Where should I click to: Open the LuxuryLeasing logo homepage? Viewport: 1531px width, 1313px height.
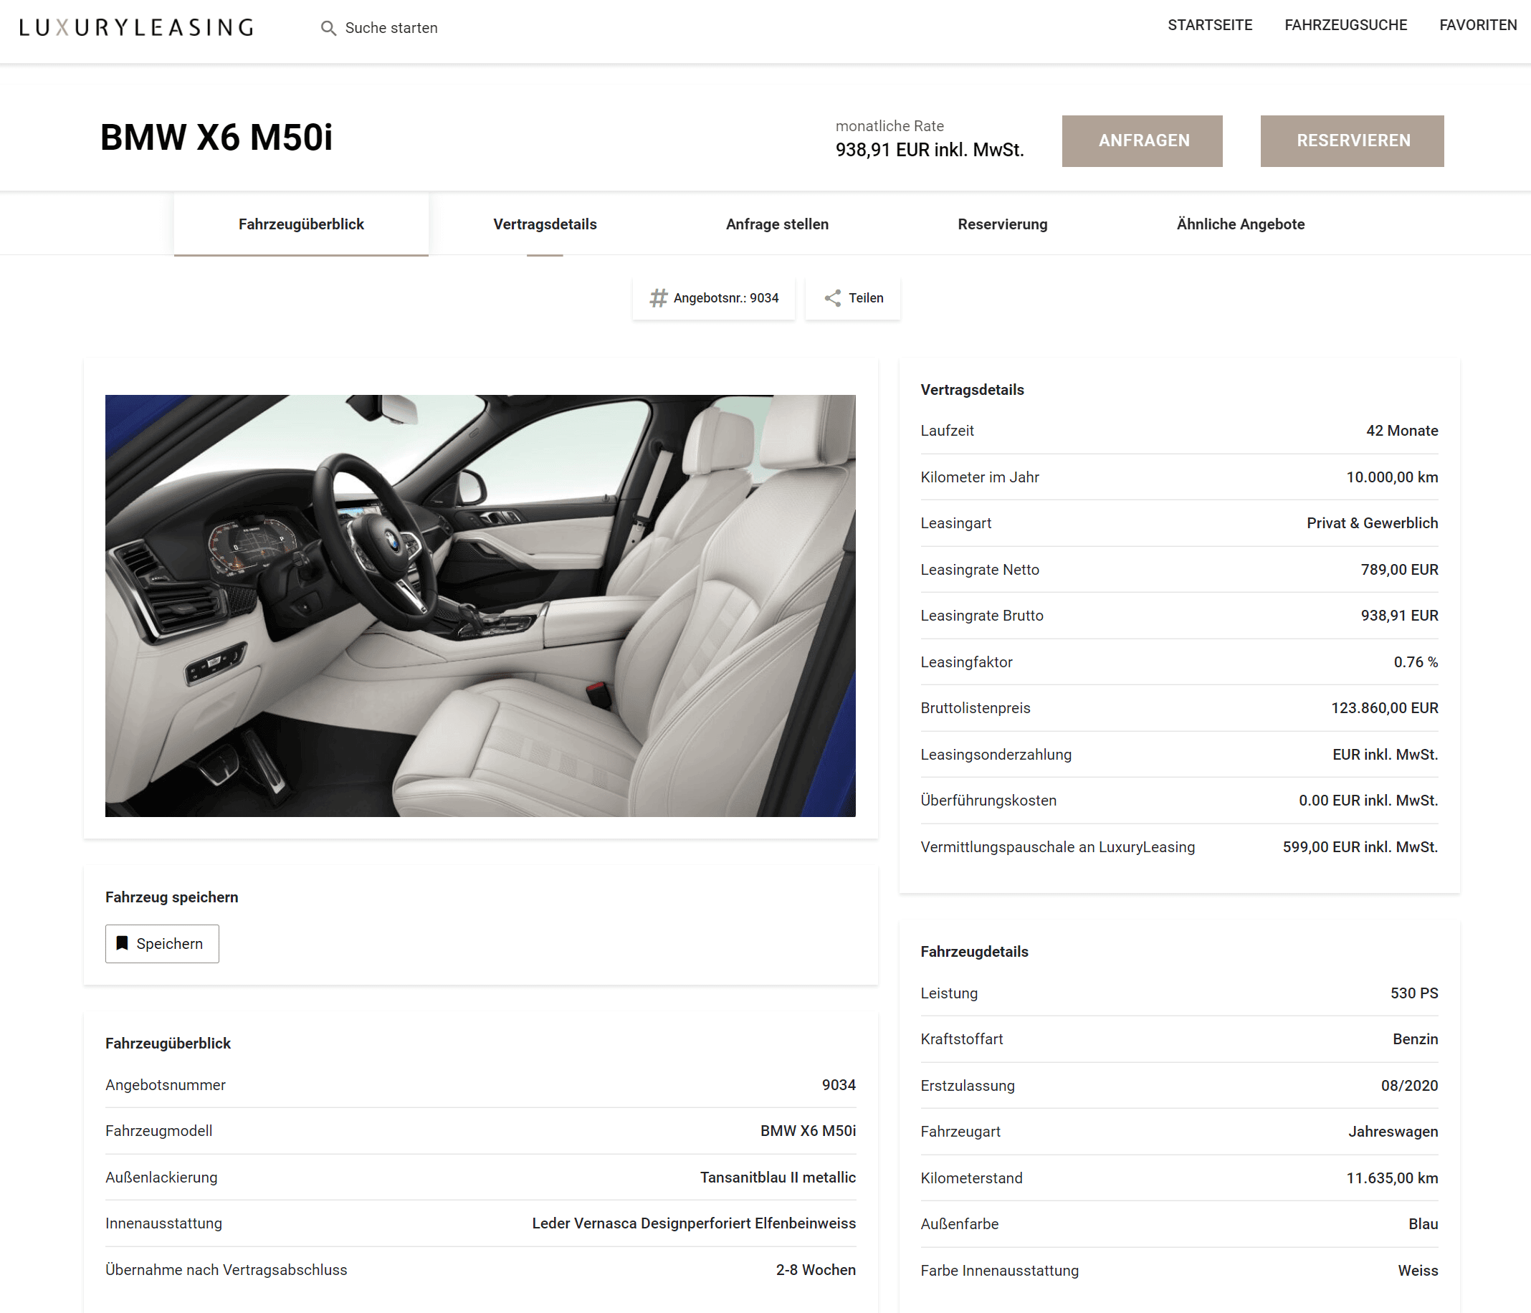click(137, 28)
